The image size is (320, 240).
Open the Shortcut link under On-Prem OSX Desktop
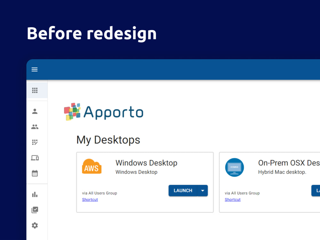click(233, 200)
